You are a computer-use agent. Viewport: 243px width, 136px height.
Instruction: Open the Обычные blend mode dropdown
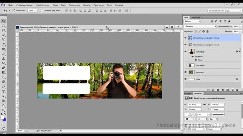click(200, 26)
